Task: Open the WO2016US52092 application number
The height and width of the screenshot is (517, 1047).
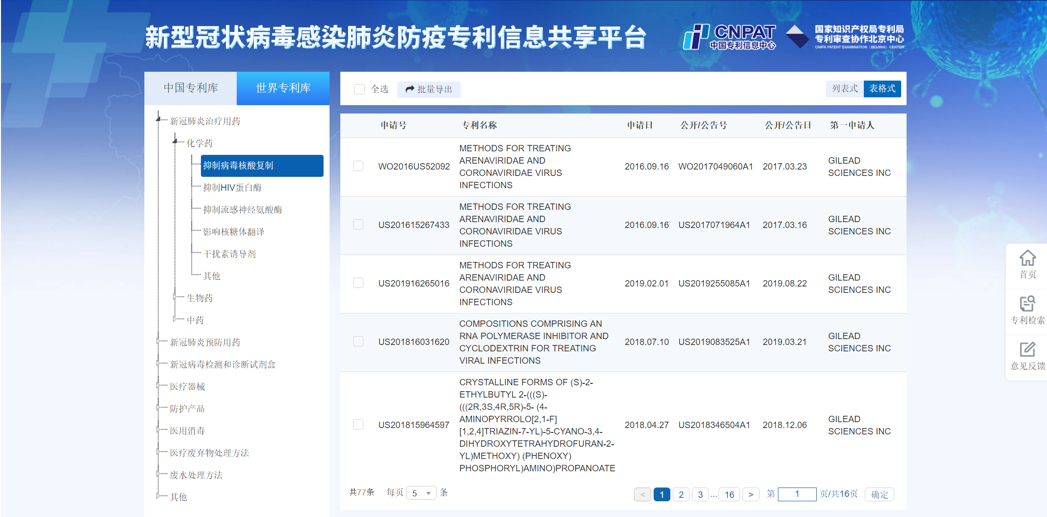Action: 414,167
